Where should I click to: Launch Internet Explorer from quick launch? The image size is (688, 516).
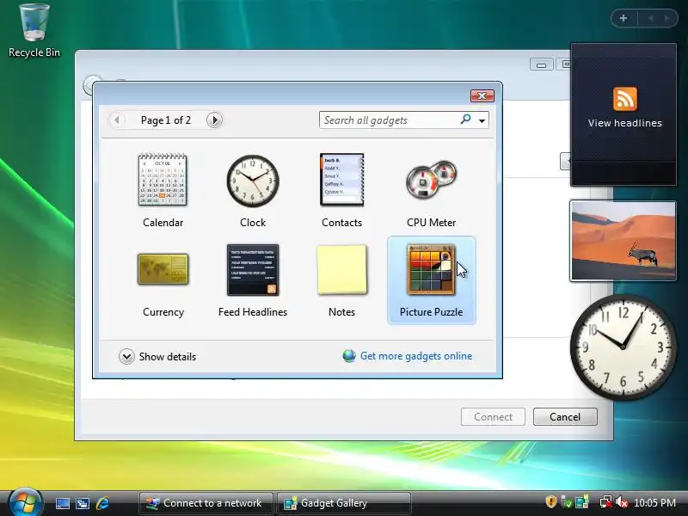tap(102, 503)
